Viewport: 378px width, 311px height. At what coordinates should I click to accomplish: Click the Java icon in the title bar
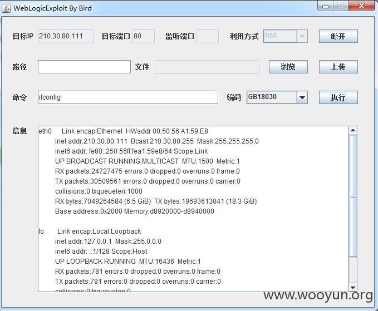(x=6, y=8)
